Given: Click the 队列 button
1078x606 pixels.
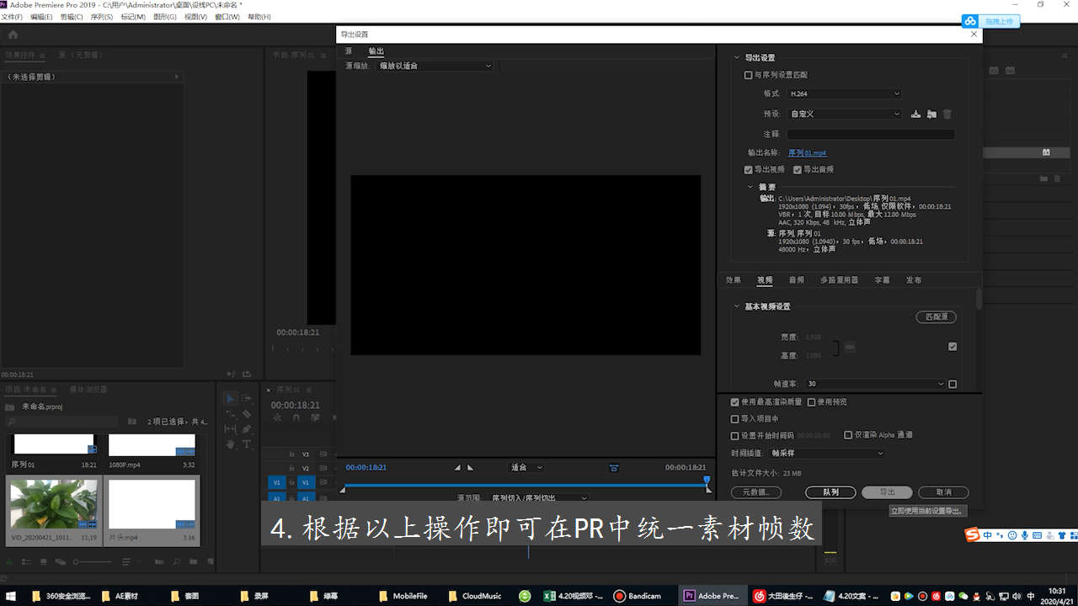Looking at the screenshot, I should [830, 492].
